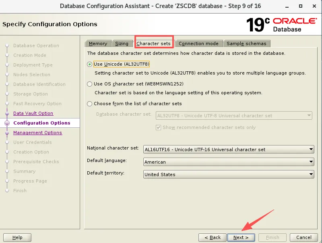This screenshot has height=243, width=322.
Task: Click the Data Vault Option step bullet
Action: [7, 113]
